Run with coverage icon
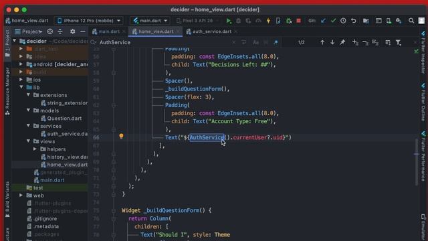Image resolution: width=428 pixels, height=241 pixels. [x=248, y=21]
